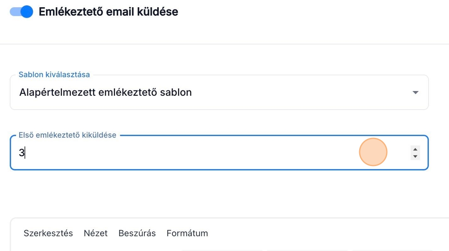The height and width of the screenshot is (251, 449).
Task: Select the "Alapértelmezett emlékeztető sablon" text
Action: click(105, 93)
